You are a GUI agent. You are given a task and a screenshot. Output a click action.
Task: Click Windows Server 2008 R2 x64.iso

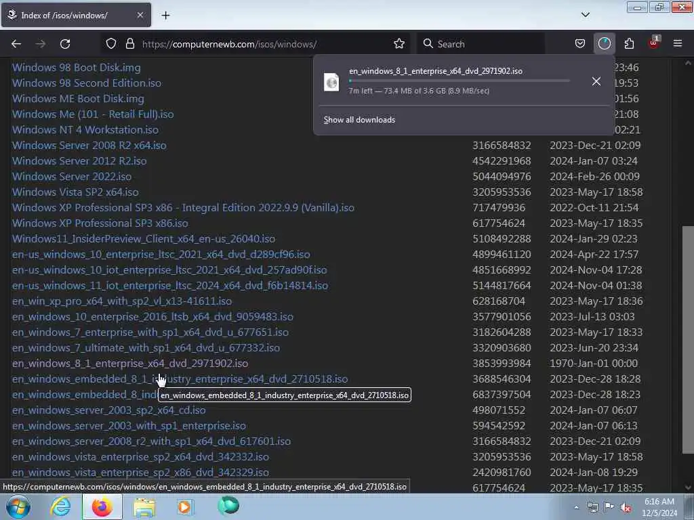89,146
